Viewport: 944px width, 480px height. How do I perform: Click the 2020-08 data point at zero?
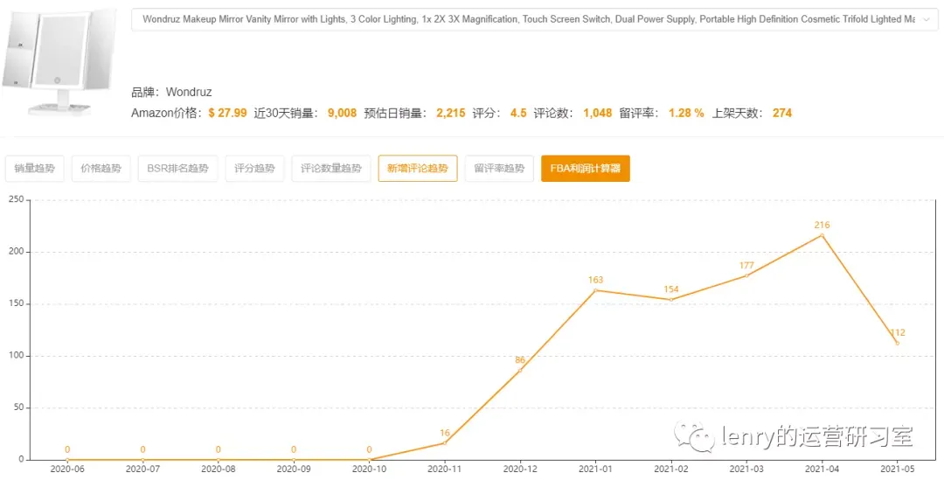tap(218, 460)
